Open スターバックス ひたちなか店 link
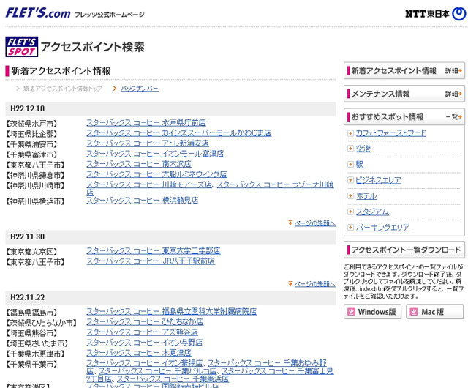468x388 pixels. (x=145, y=322)
